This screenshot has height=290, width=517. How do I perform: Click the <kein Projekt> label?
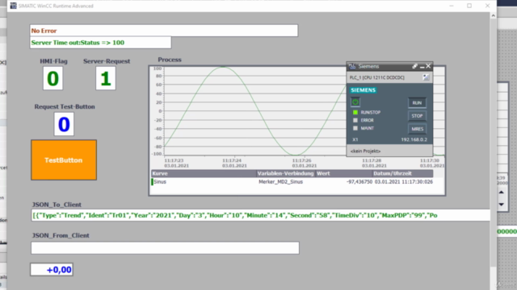coord(365,151)
